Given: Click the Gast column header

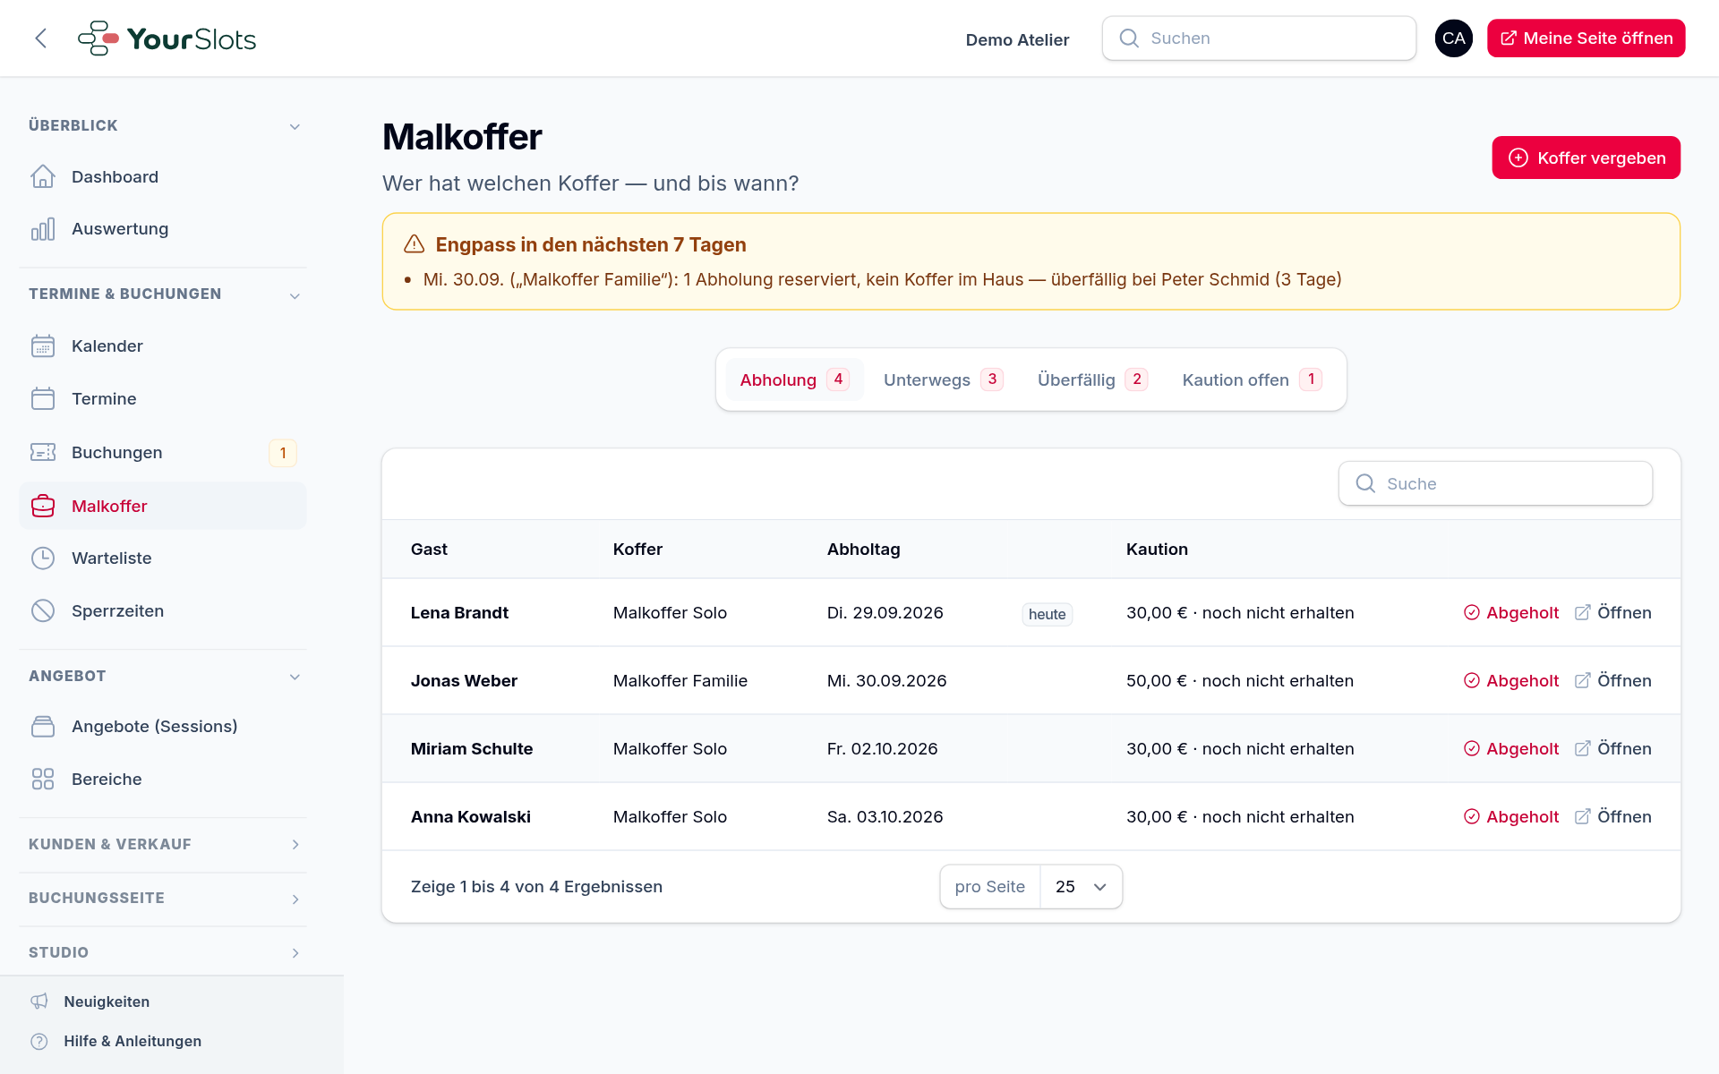Looking at the screenshot, I should point(429,550).
